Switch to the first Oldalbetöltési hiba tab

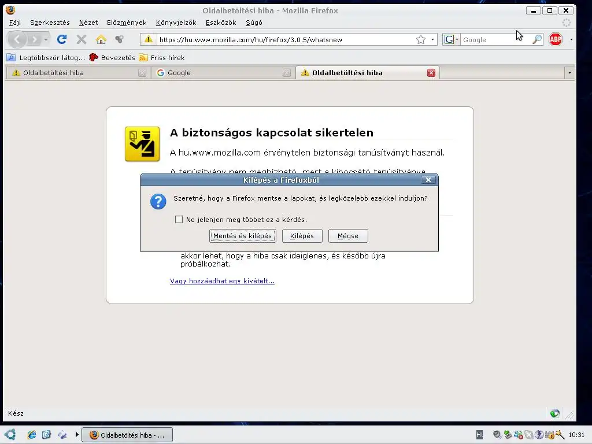[78, 73]
